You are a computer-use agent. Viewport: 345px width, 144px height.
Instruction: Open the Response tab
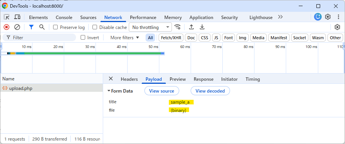(204, 79)
